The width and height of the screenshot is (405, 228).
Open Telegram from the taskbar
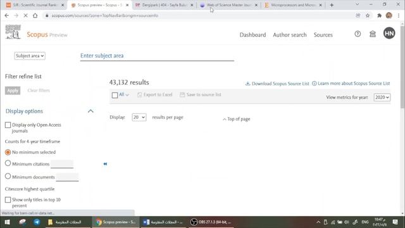point(37,222)
